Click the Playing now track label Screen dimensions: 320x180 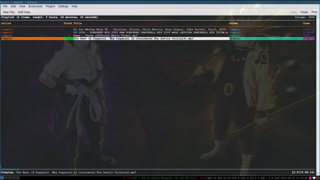(x=68, y=172)
